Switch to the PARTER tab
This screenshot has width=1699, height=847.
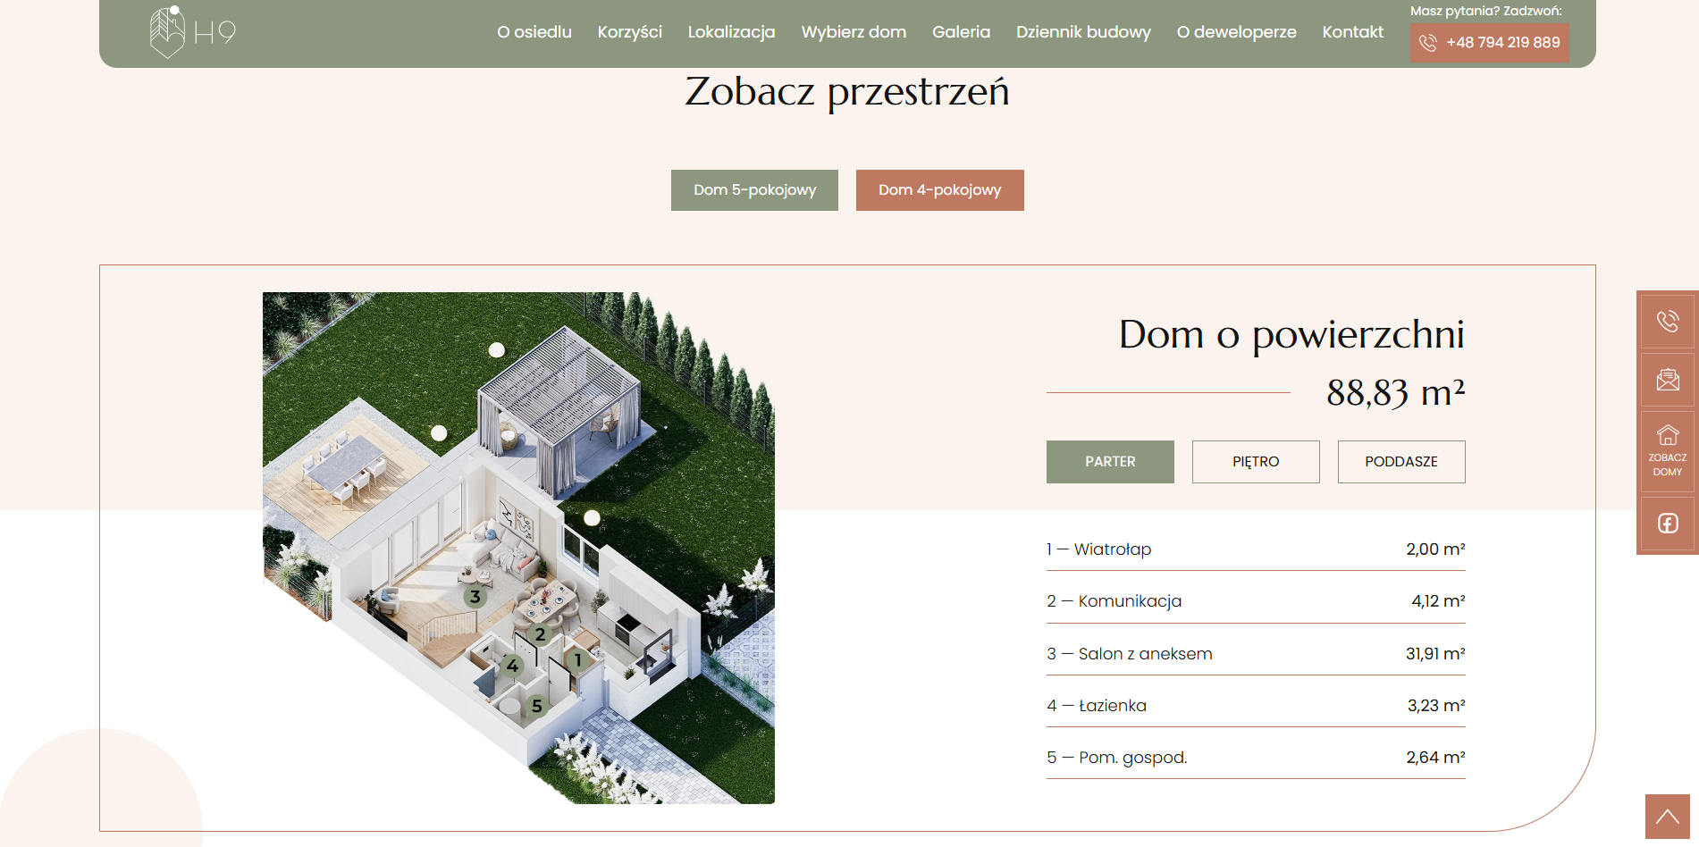point(1110,462)
